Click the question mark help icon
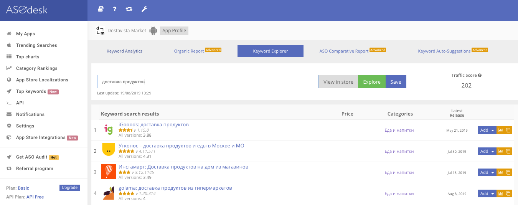 tap(115, 9)
